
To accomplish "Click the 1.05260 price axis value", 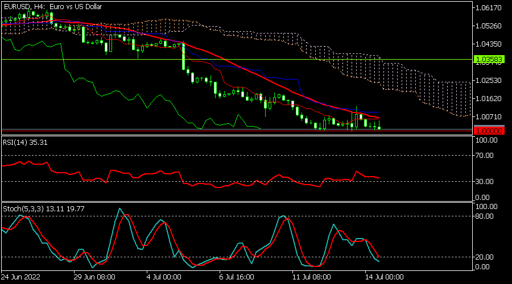I will click(489, 26).
